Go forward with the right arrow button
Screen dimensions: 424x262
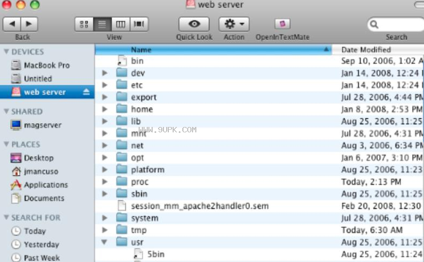[x=29, y=24]
